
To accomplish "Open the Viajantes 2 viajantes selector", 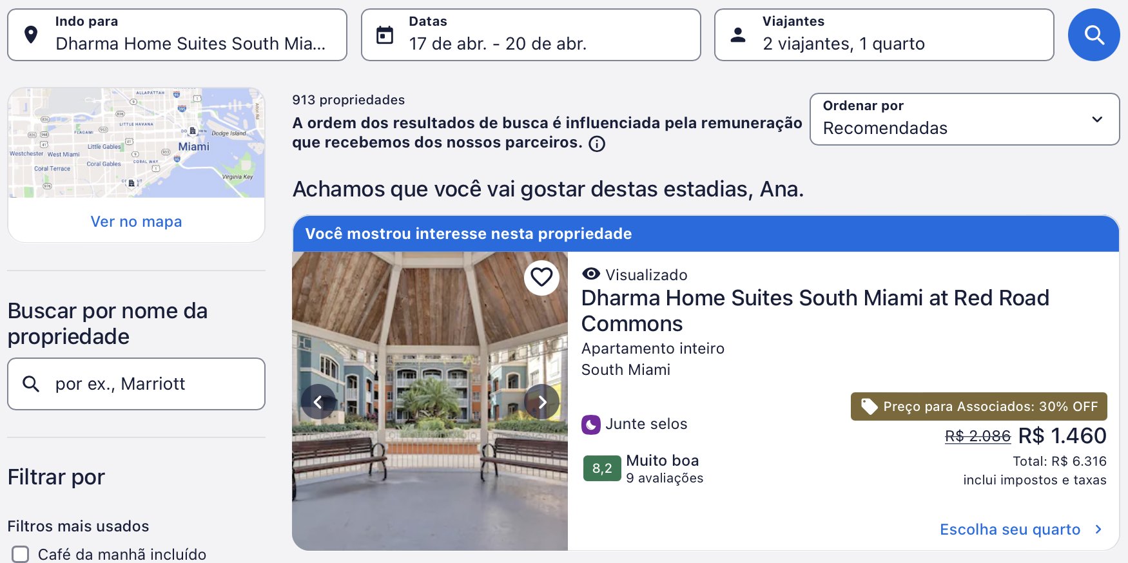I will tap(884, 35).
